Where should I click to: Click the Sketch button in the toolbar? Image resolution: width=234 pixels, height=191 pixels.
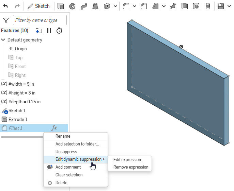pos(39,6)
